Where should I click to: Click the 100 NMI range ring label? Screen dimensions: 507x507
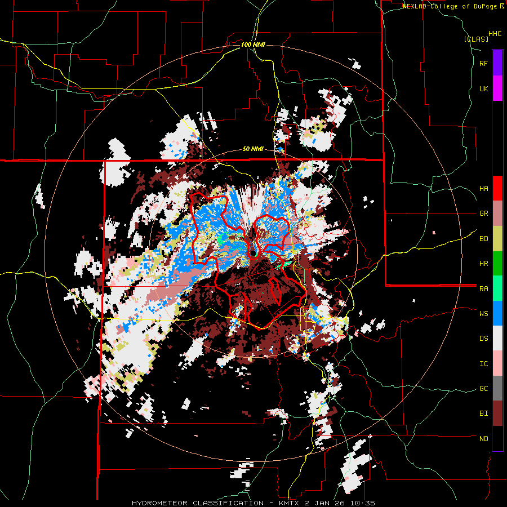(x=253, y=45)
